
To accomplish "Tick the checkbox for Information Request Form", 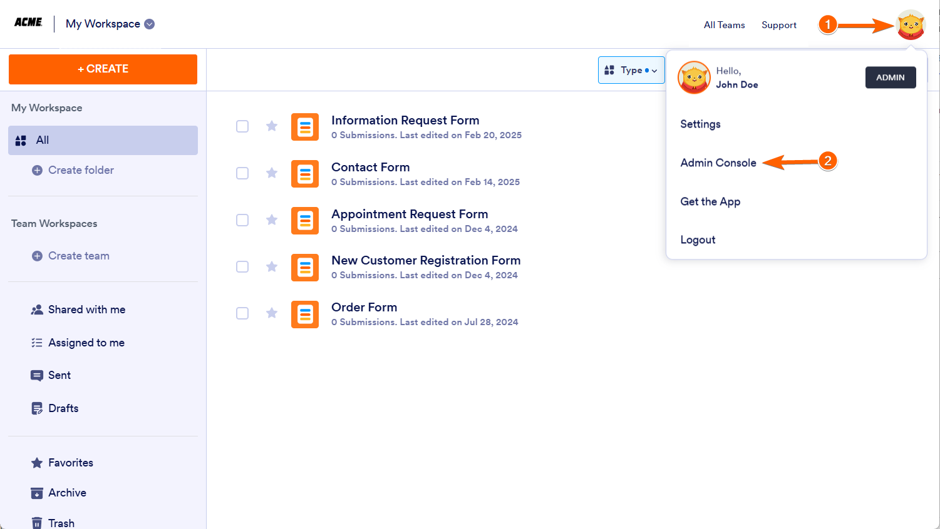I will pyautogui.click(x=242, y=126).
